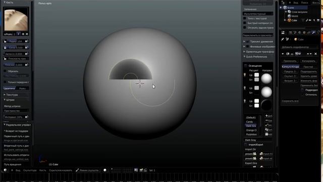
Task: Open the Outliner editor type icon
Action: (x=283, y=3)
